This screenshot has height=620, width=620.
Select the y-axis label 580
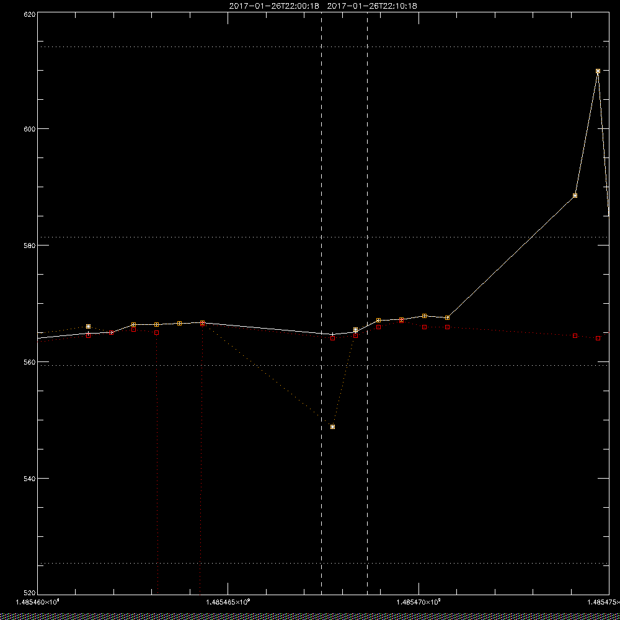pyautogui.click(x=30, y=245)
